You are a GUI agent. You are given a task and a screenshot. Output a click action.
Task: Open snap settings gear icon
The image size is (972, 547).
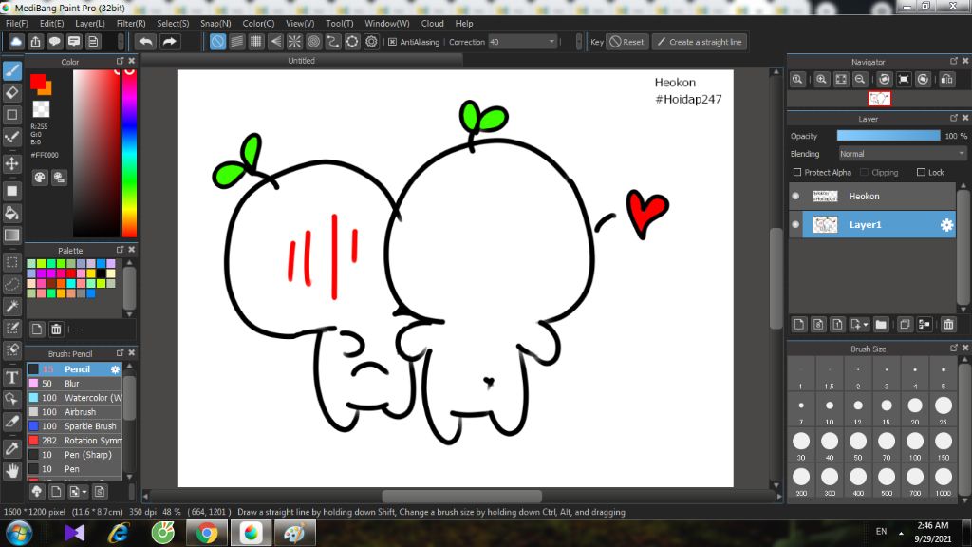371,42
